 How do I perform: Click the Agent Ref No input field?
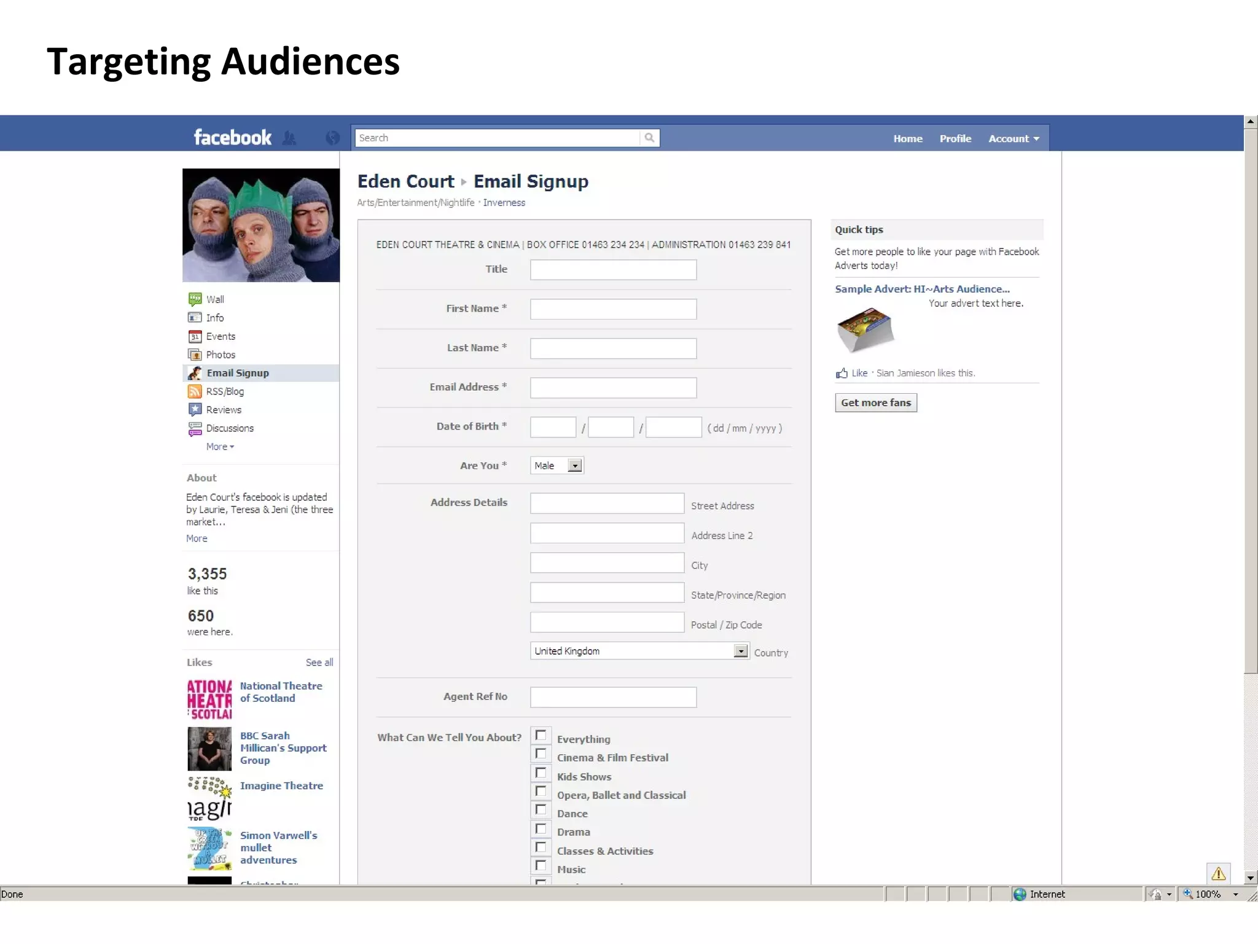pos(614,698)
